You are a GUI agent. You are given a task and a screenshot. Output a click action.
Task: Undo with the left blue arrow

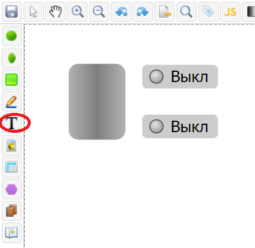point(121,11)
